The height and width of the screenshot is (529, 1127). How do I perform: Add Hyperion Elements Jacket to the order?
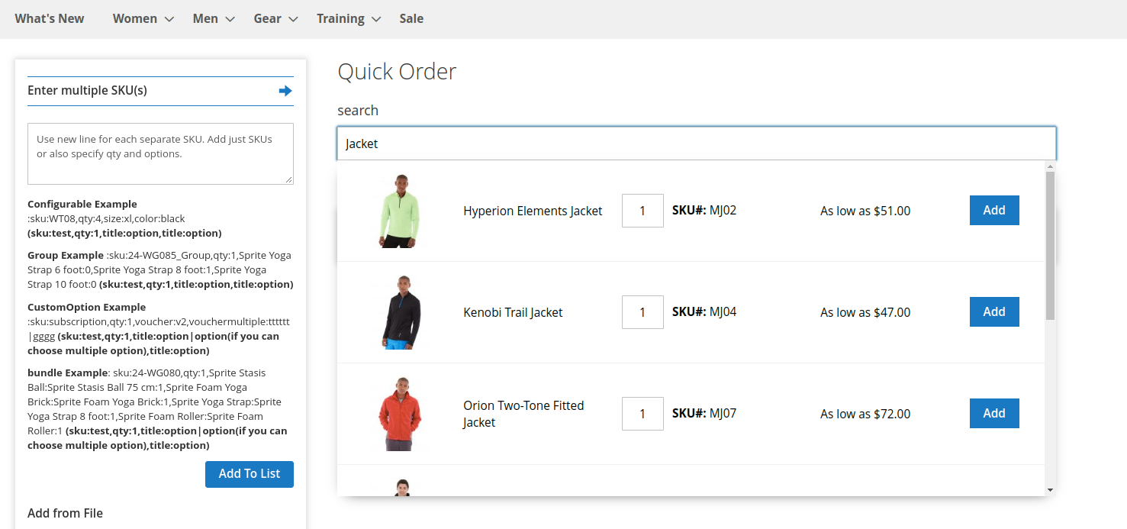993,211
